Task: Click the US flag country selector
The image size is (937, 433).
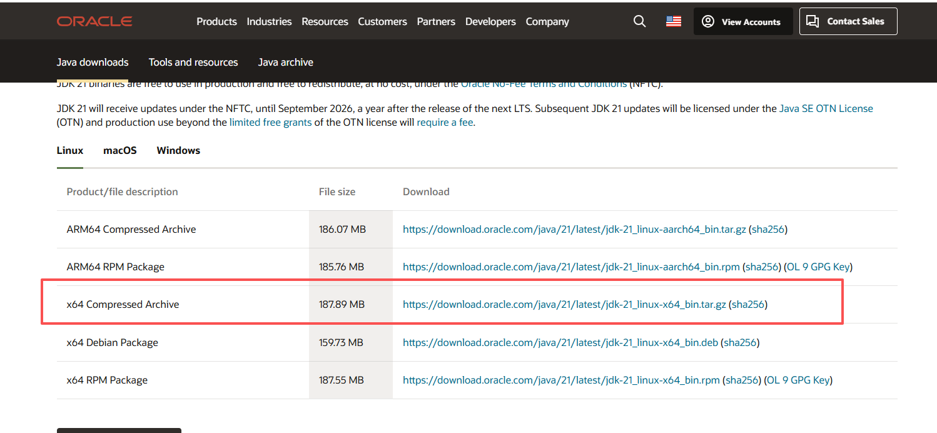Action: coord(674,21)
